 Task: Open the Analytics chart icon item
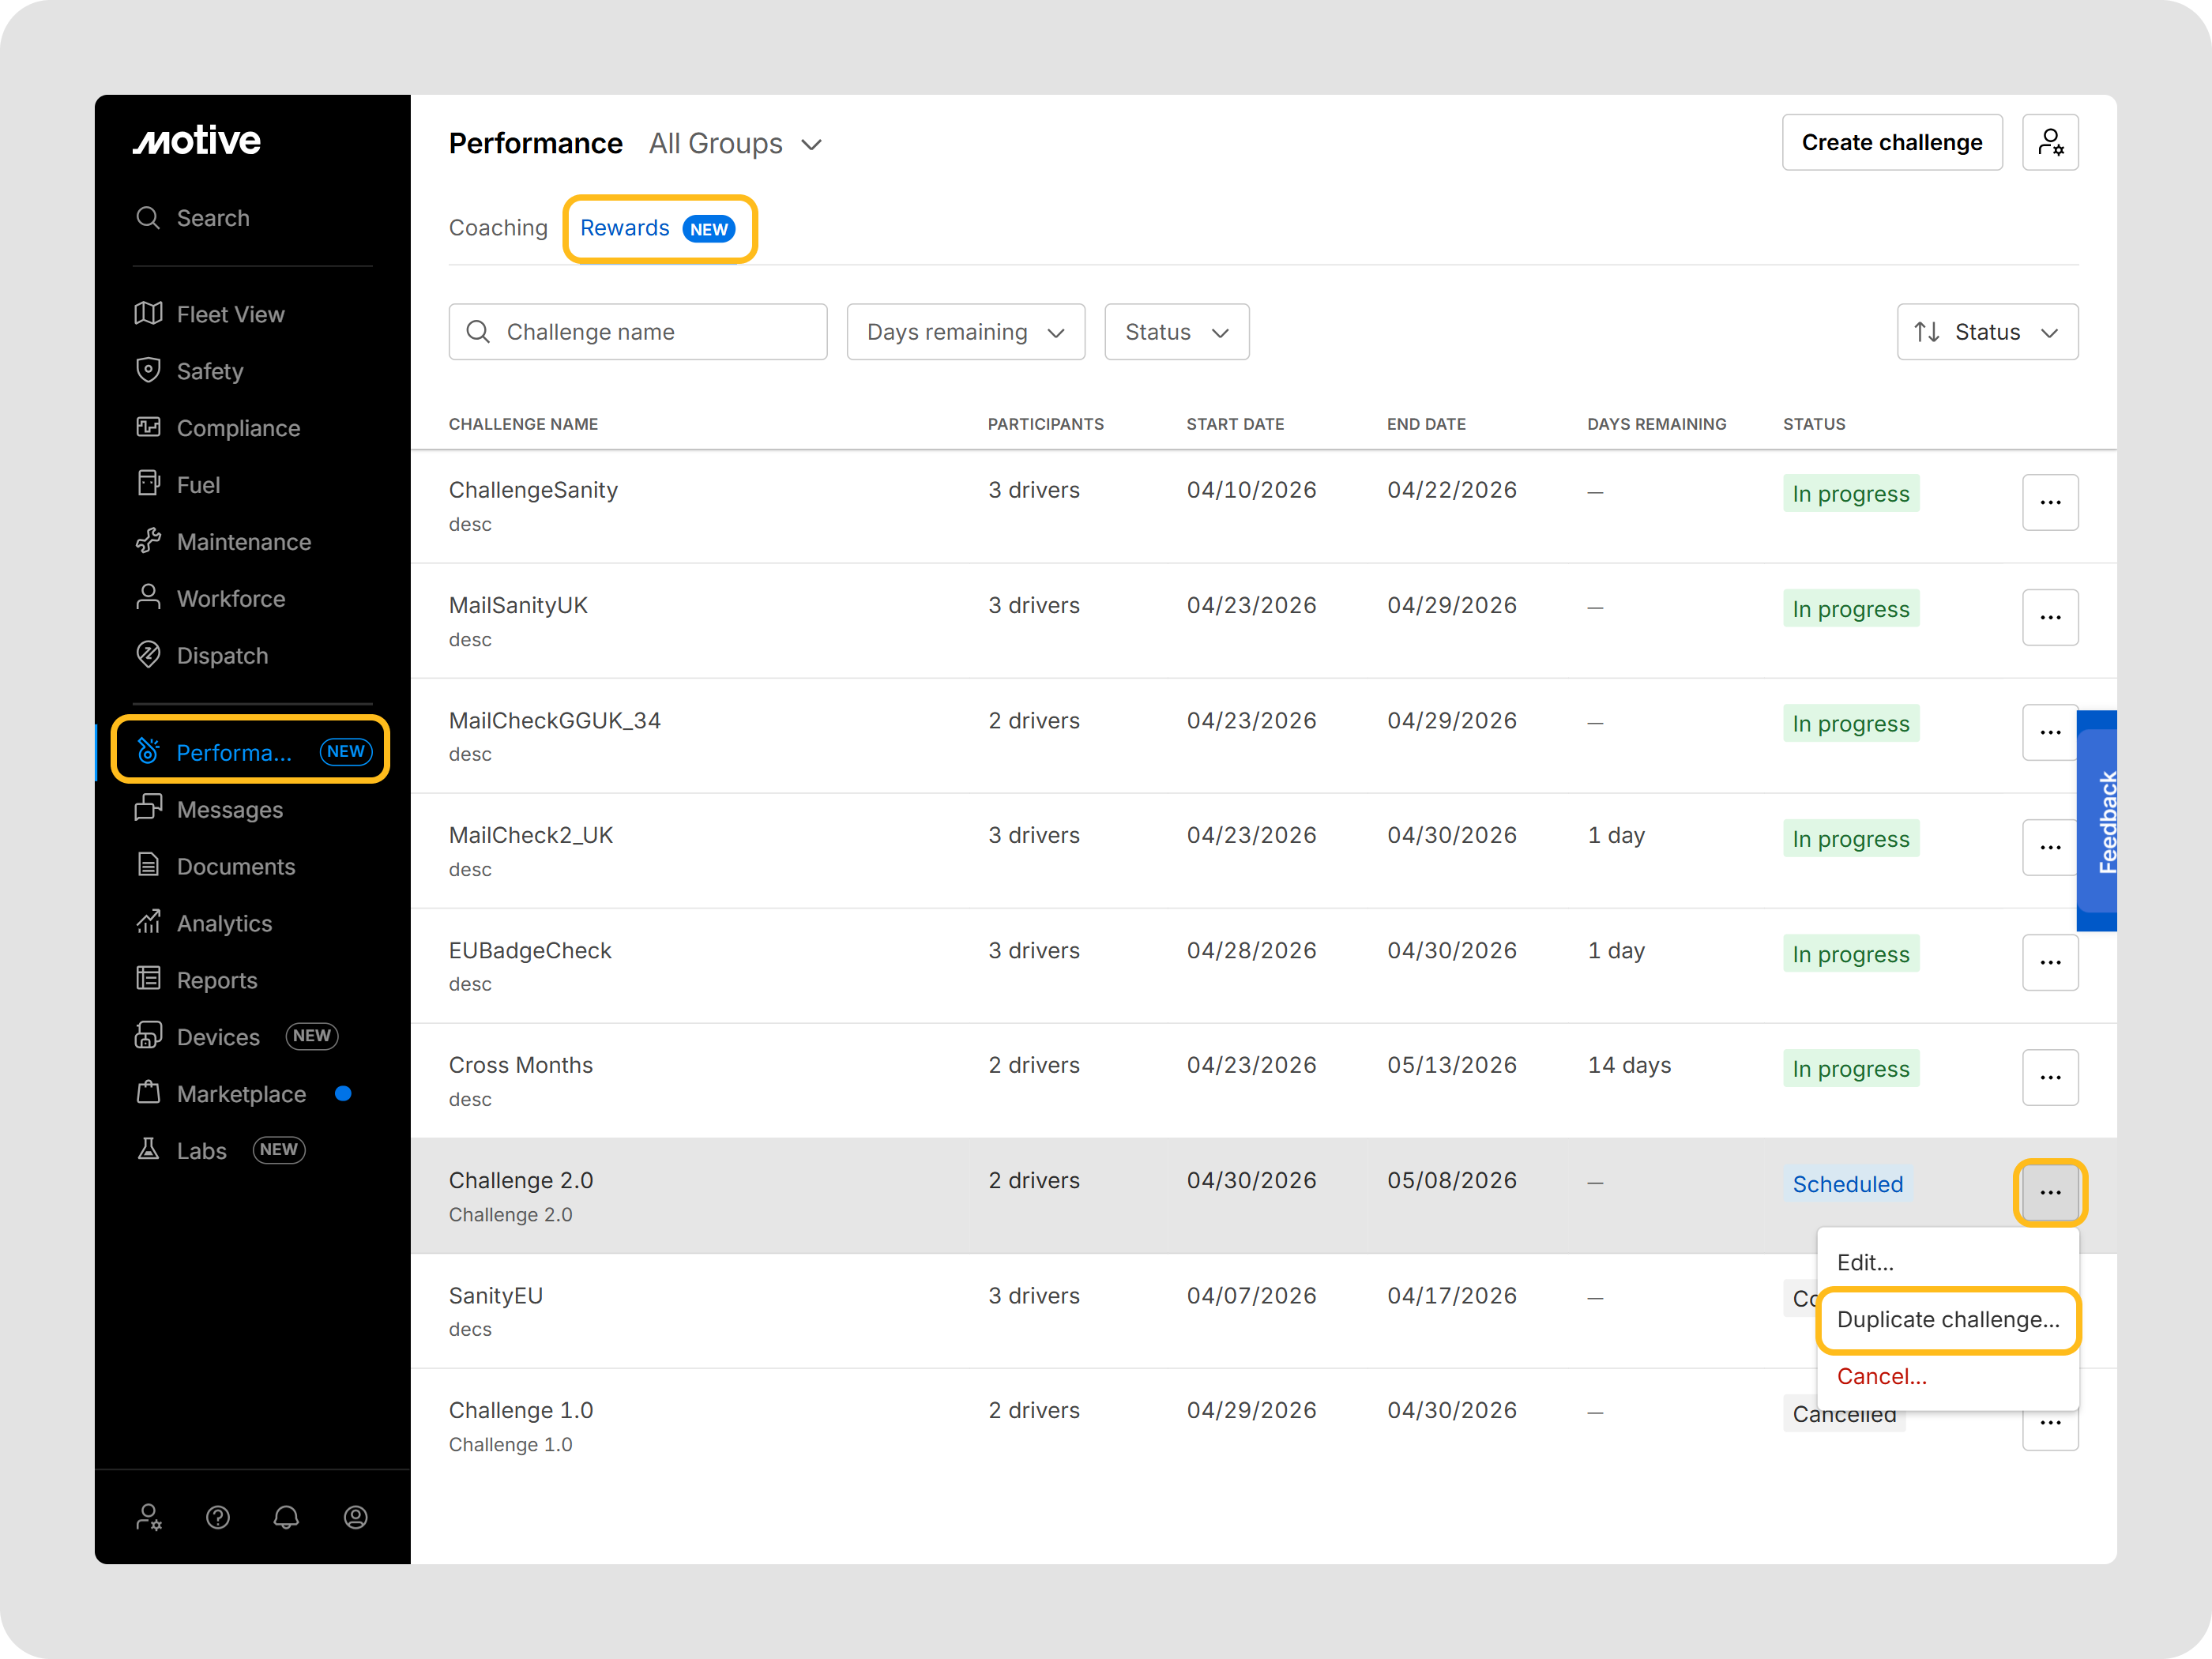coord(148,922)
